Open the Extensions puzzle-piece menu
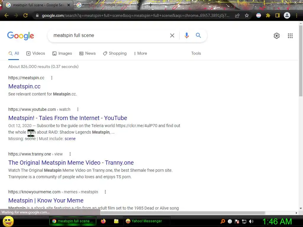 pyautogui.click(x=268, y=15)
